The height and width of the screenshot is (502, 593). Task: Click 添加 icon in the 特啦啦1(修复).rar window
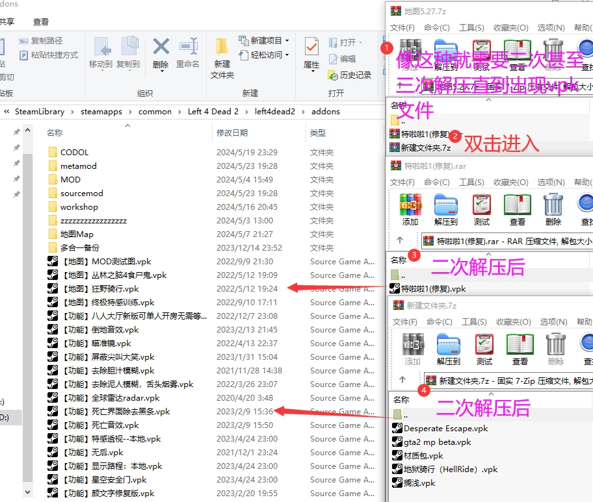410,209
